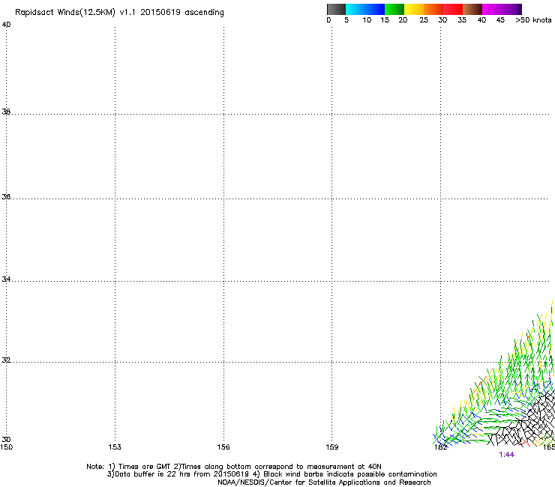Click legend tick label 25
Screen dimensions: 555x487
click(x=424, y=20)
